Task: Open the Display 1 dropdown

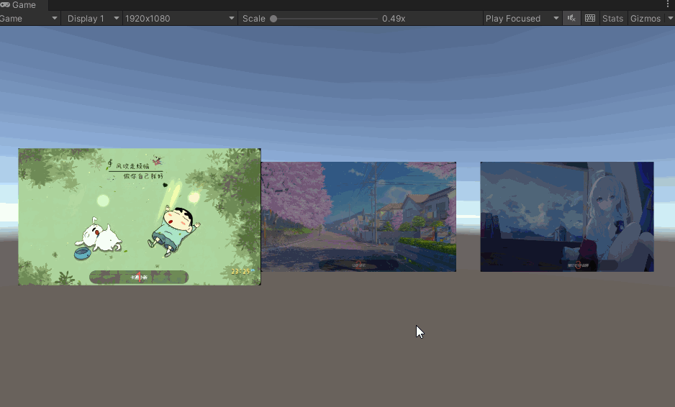Action: click(x=92, y=19)
